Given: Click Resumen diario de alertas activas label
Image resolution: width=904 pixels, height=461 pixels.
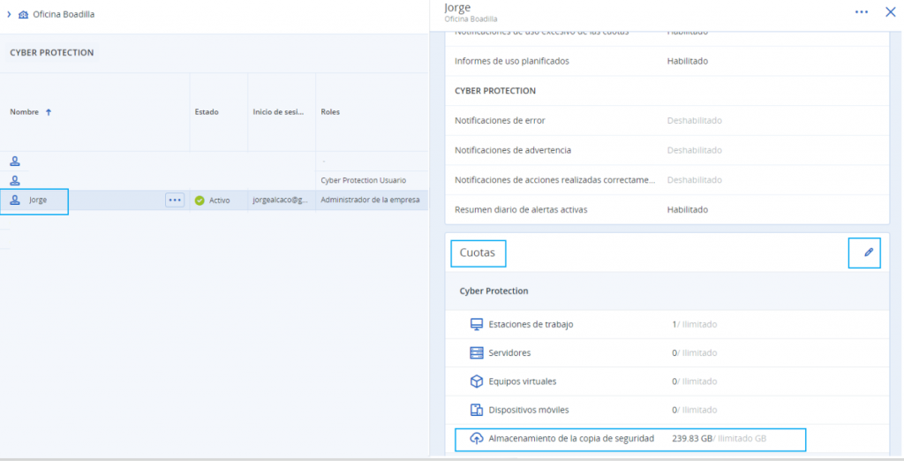Looking at the screenshot, I should [521, 209].
